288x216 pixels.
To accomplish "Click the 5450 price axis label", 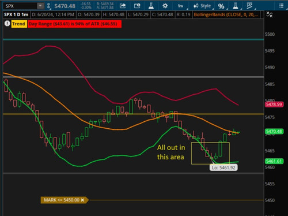I will pos(270,200).
